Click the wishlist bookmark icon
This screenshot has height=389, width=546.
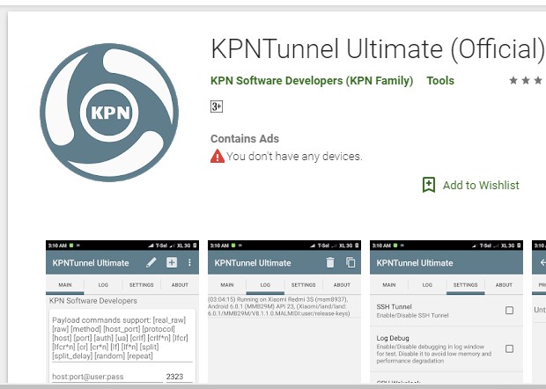[429, 185]
